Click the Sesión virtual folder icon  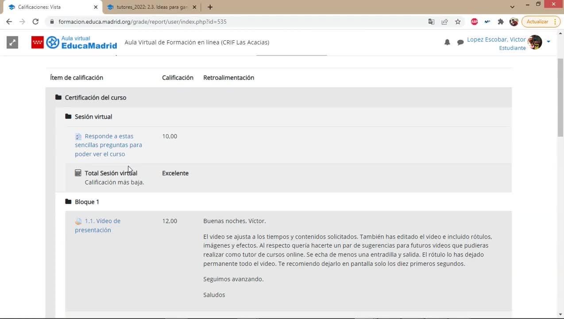tap(68, 116)
